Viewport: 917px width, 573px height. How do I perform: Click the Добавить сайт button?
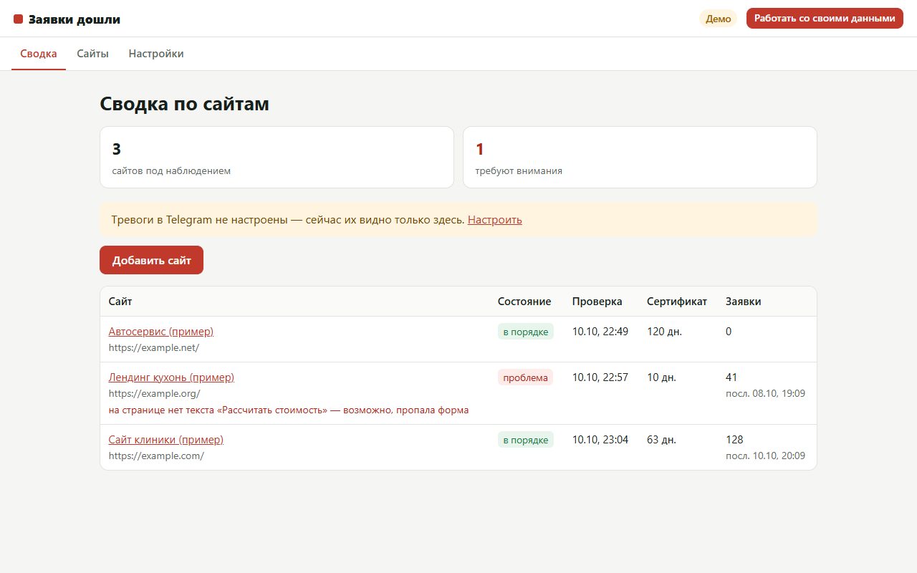click(x=151, y=260)
